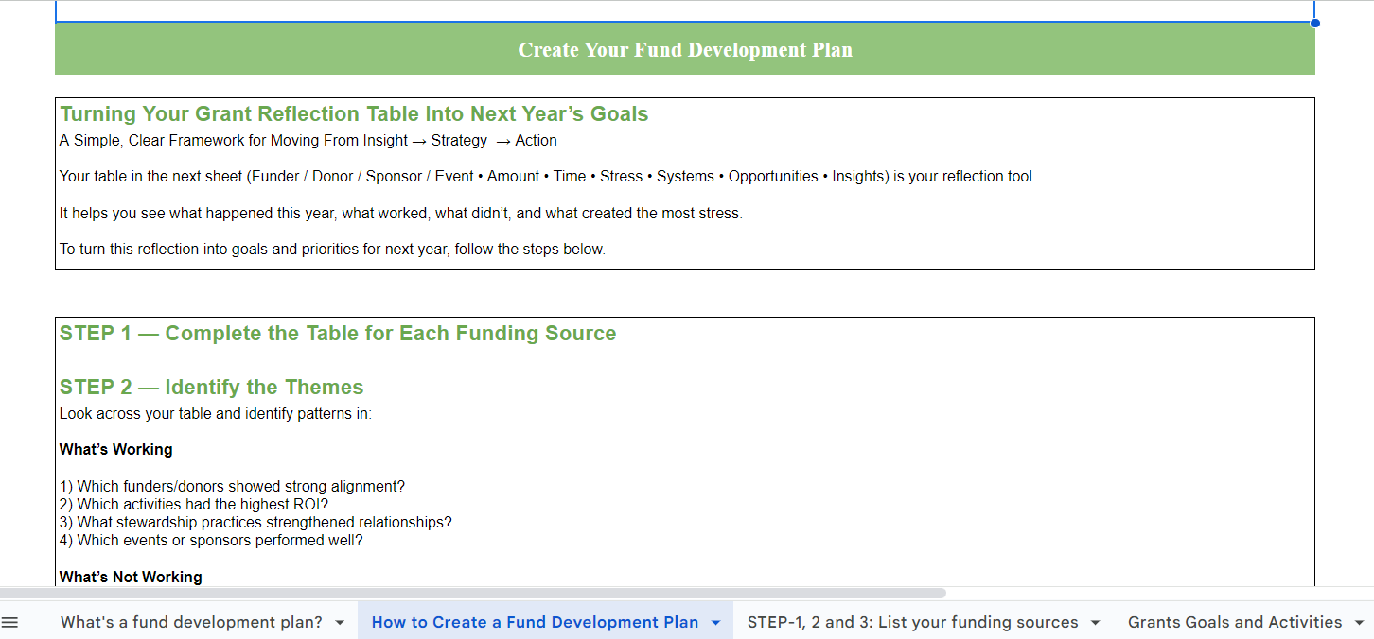Go to "STEP-1, 2 and 3: List your funding sources" tab
1374x639 pixels.
click(912, 622)
